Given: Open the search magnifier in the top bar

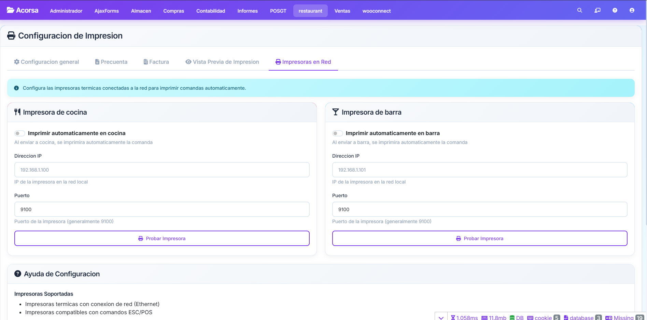Looking at the screenshot, I should pos(579,11).
